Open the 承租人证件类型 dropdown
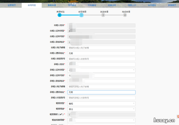Viewport: 179px width, 125px height. [101, 70]
